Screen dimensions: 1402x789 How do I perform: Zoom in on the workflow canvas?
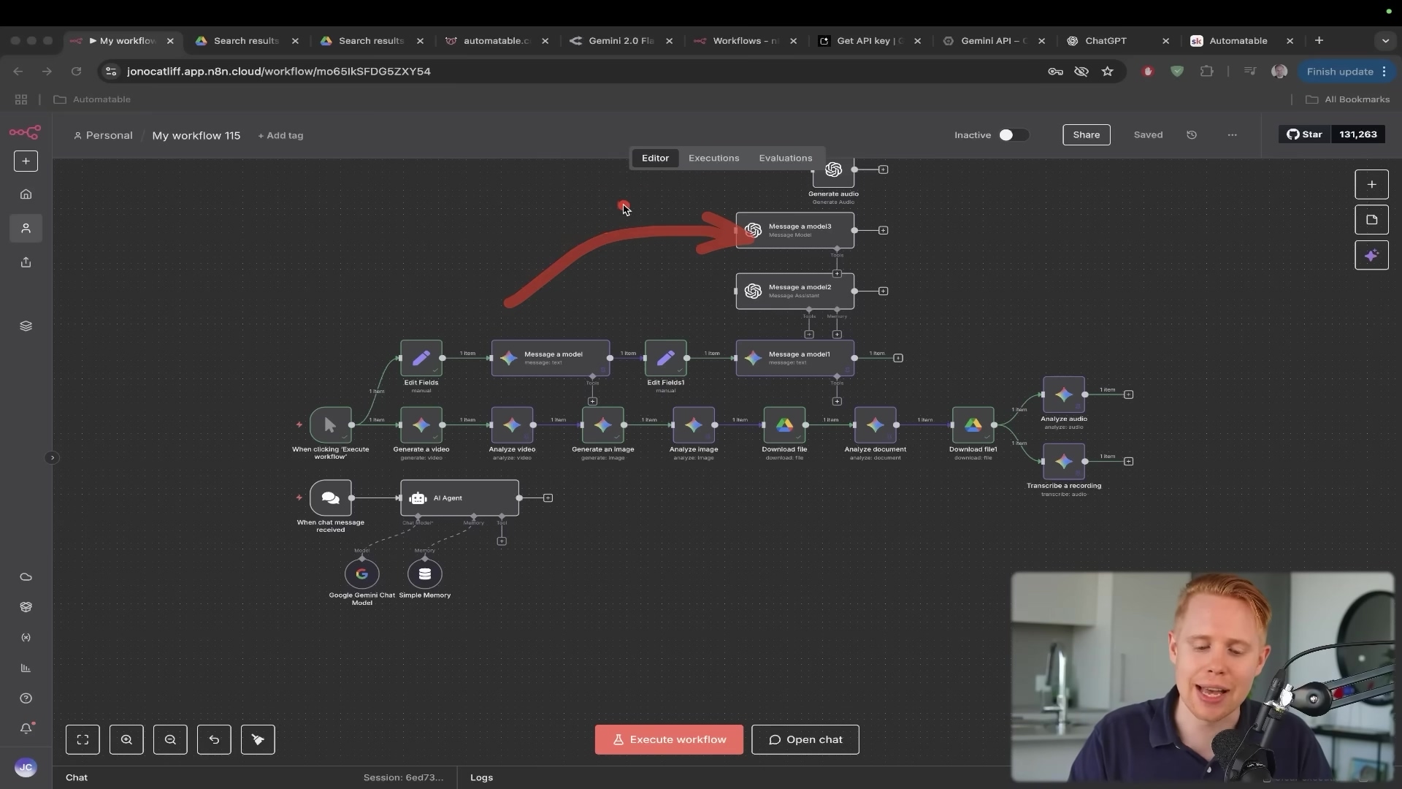(126, 739)
